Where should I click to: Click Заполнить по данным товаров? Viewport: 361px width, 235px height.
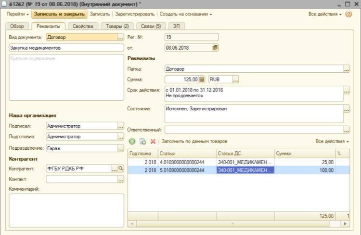194,142
